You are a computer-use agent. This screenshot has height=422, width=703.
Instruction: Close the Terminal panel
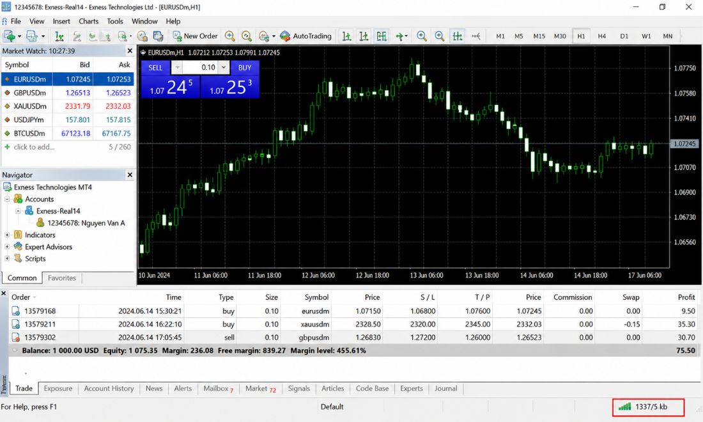(4, 293)
